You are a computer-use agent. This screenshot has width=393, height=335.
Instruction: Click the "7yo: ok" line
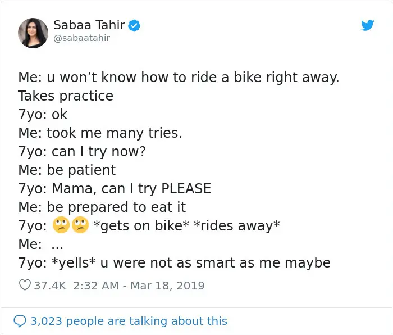[43, 114]
